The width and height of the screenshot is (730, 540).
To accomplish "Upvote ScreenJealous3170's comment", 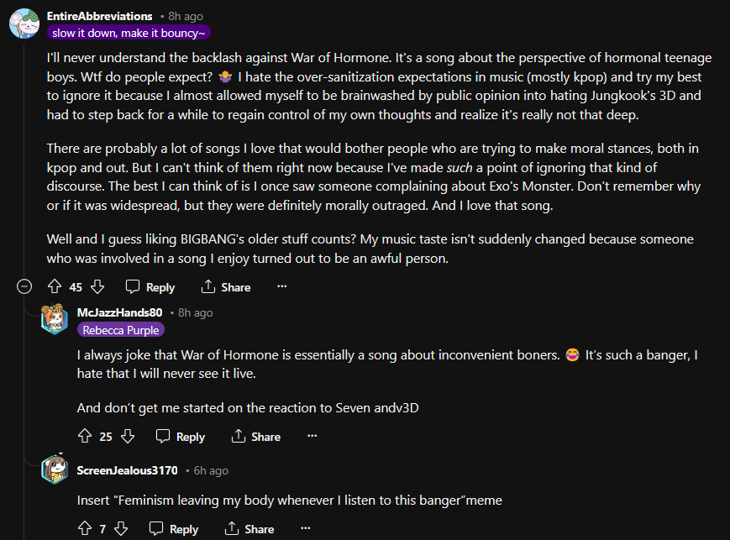I will pyautogui.click(x=85, y=529).
